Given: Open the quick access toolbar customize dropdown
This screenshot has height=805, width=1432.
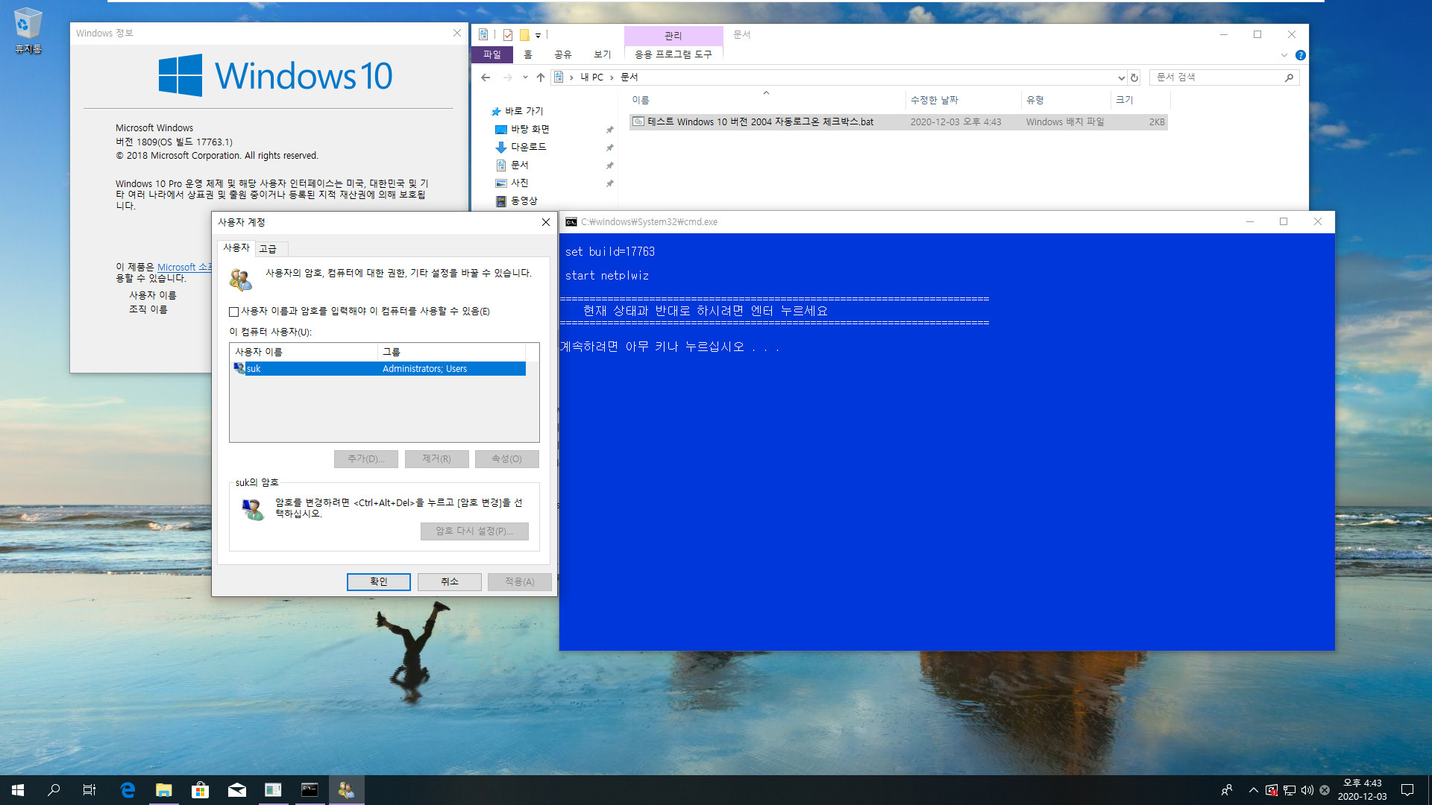Looking at the screenshot, I should click(538, 35).
